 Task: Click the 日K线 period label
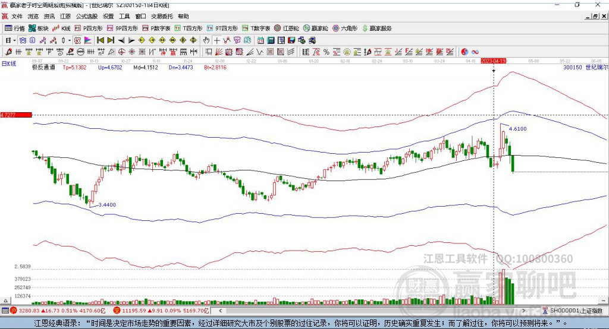click(9, 64)
